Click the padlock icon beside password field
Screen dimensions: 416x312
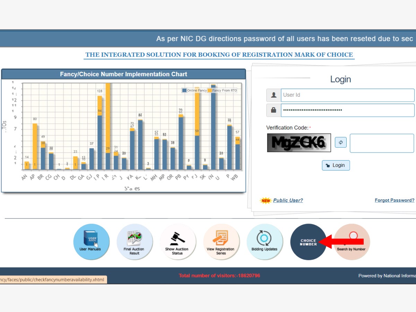tap(274, 110)
